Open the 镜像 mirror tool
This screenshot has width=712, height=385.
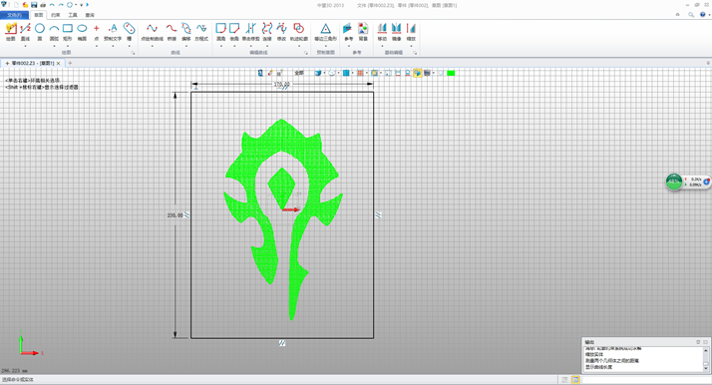(397, 32)
